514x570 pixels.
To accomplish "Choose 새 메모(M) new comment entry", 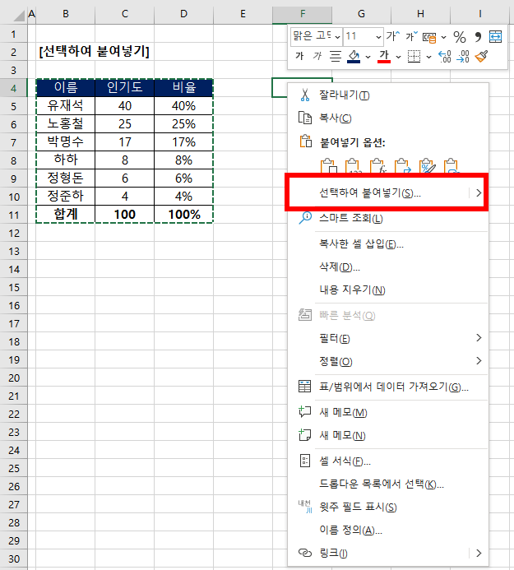I will pyautogui.click(x=388, y=412).
